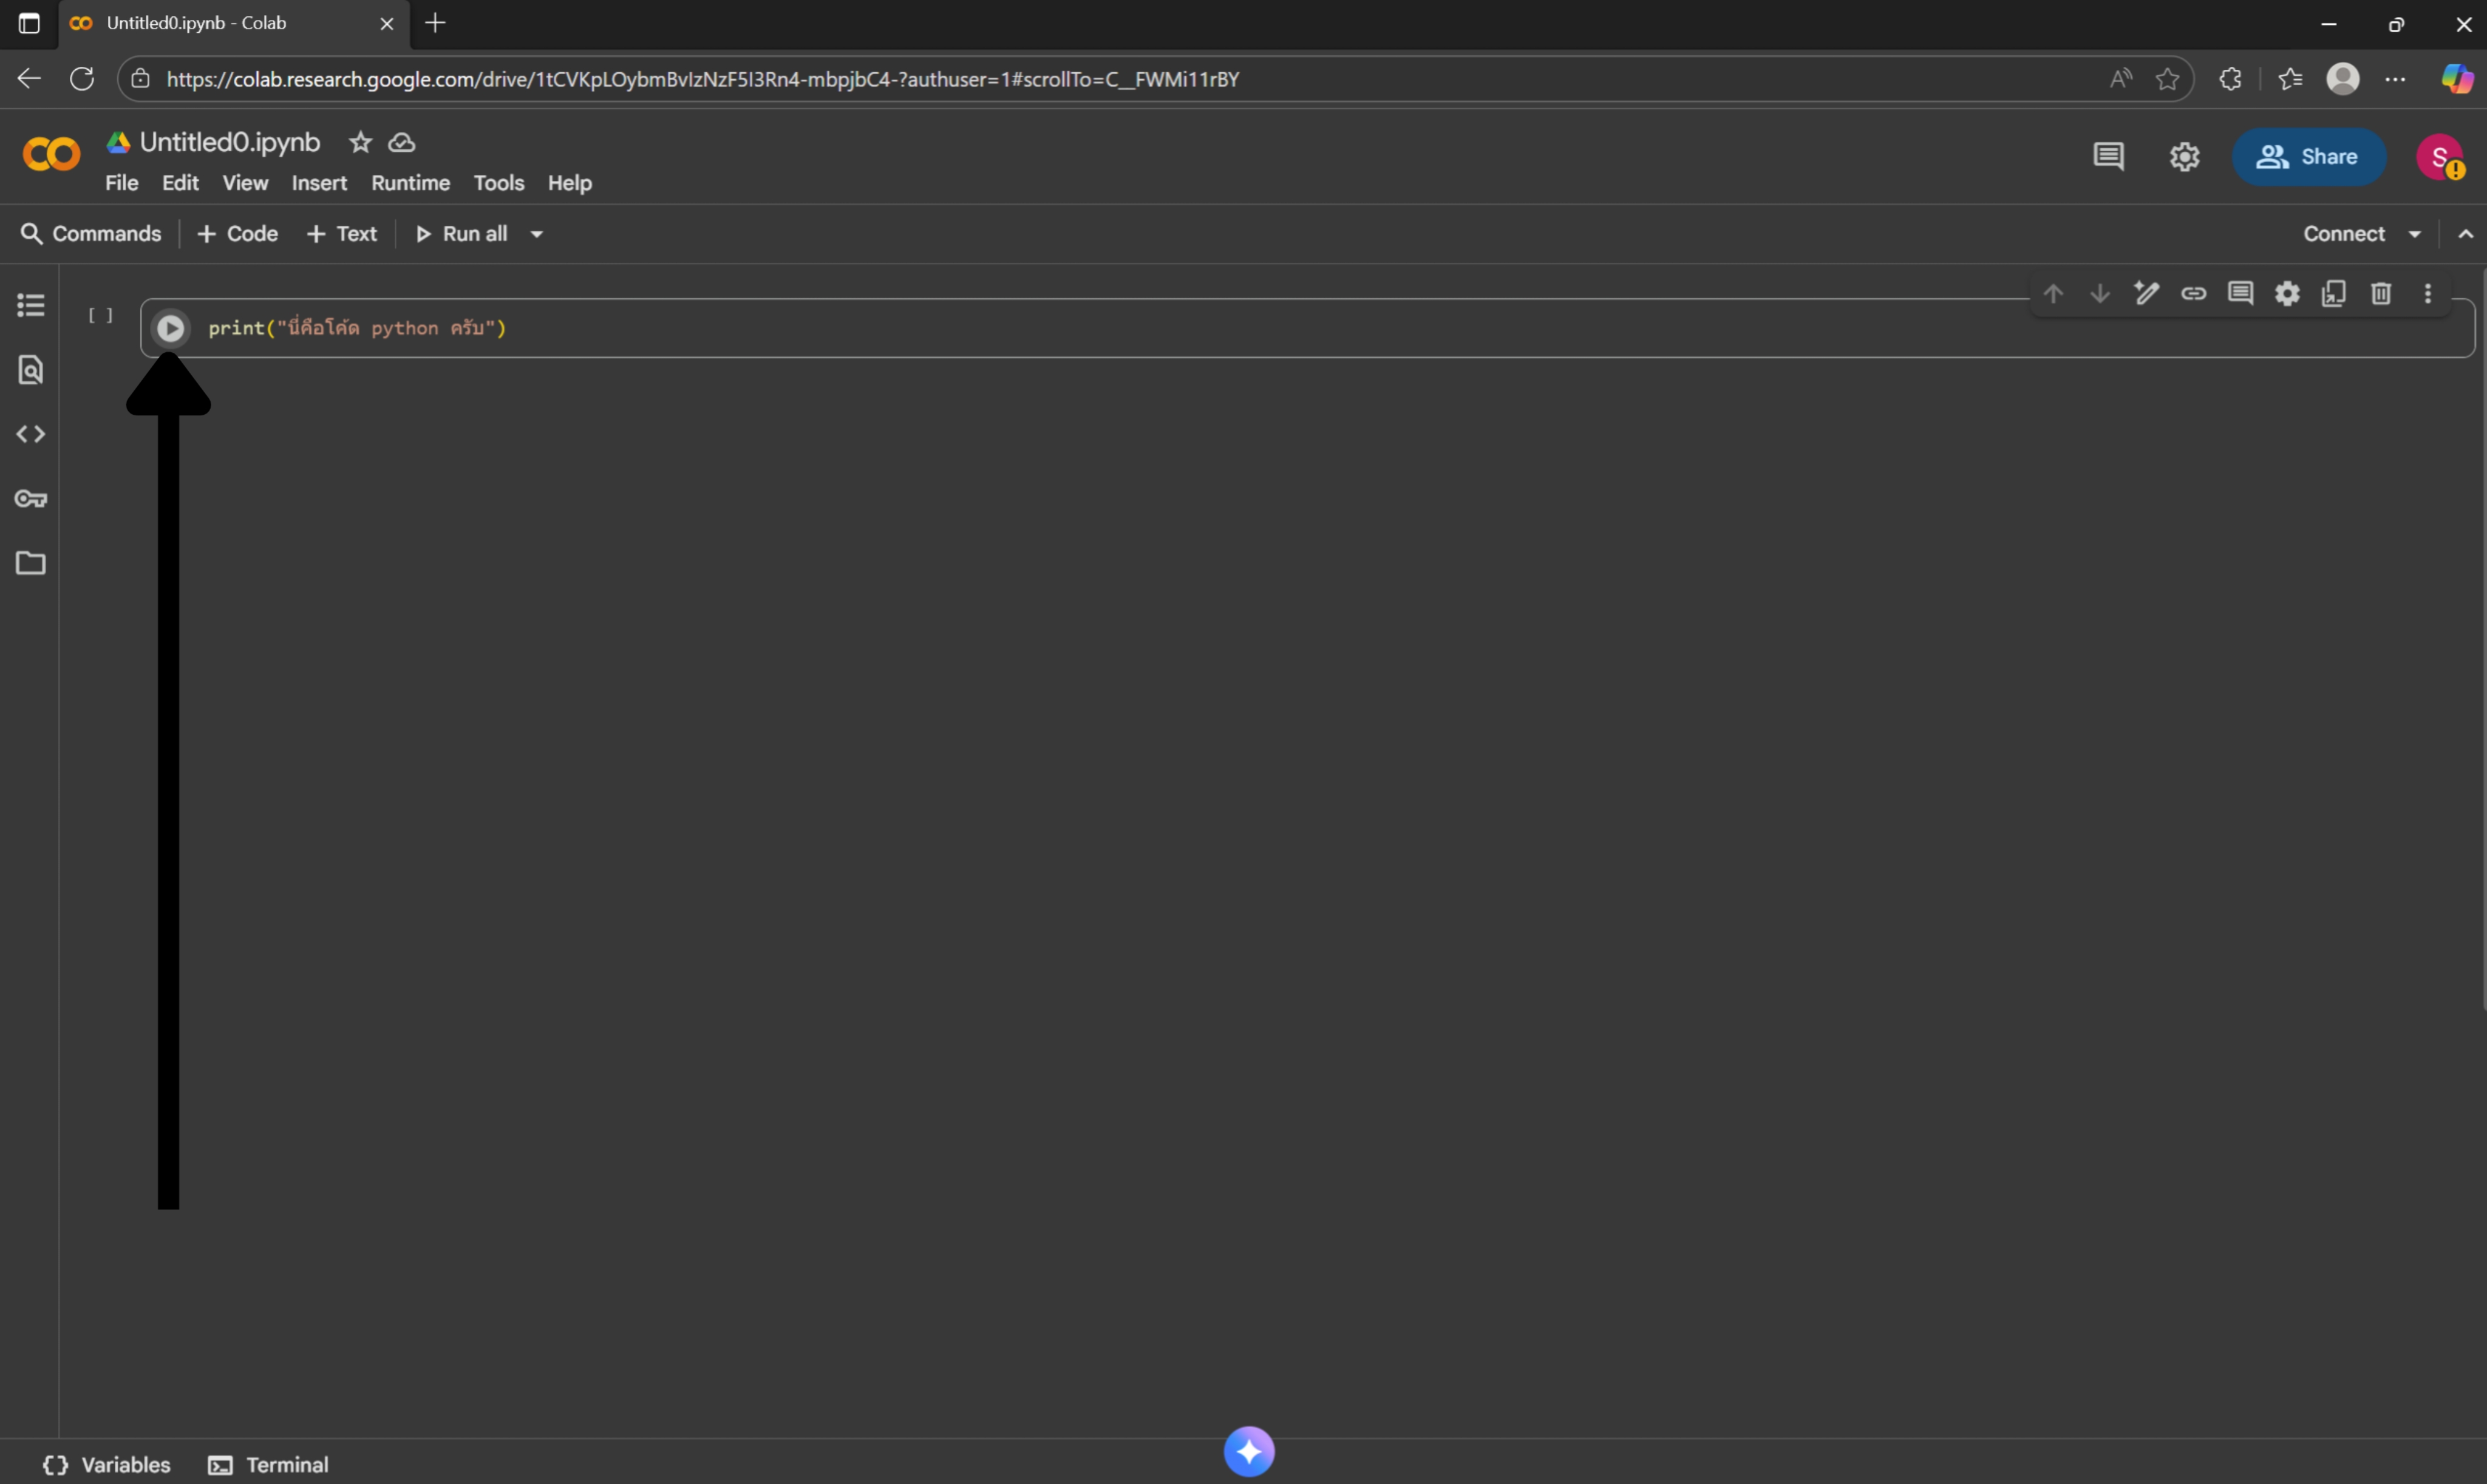
Task: Open the Runtime menu
Action: click(410, 183)
